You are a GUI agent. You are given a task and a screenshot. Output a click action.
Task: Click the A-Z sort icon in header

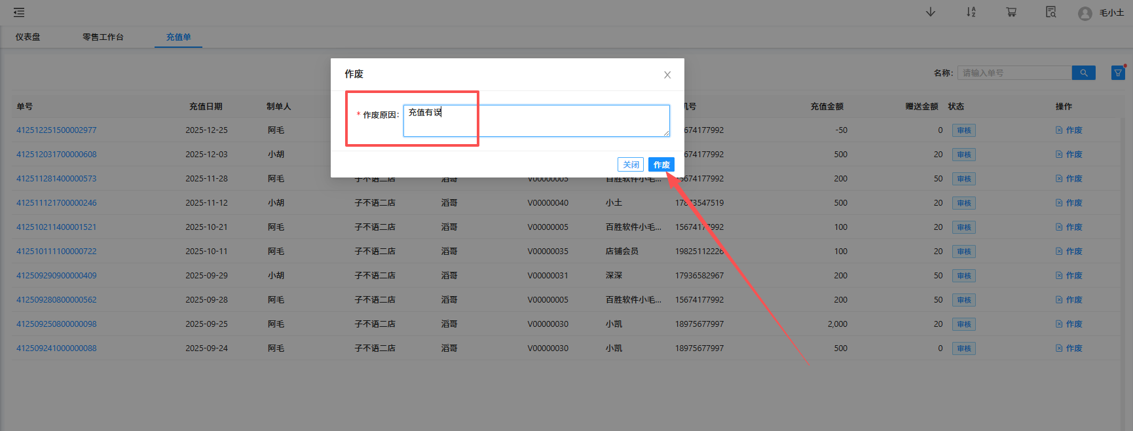point(971,12)
